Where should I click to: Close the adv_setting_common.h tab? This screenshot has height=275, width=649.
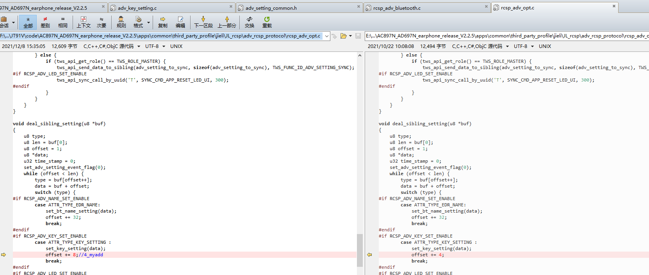pos(358,7)
